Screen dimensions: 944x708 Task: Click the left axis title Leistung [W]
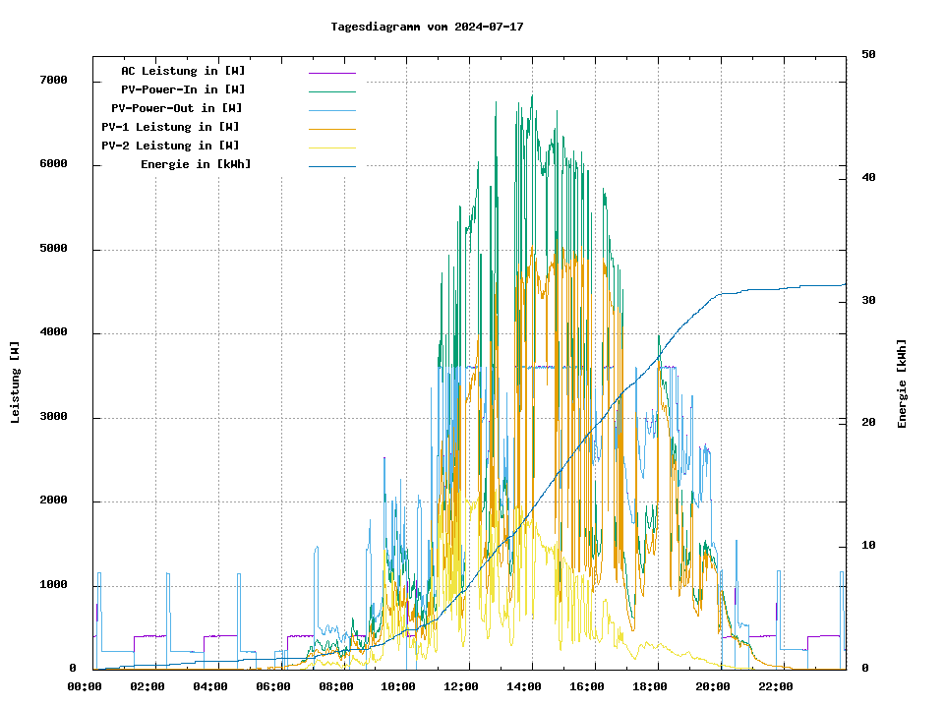[x=16, y=383]
